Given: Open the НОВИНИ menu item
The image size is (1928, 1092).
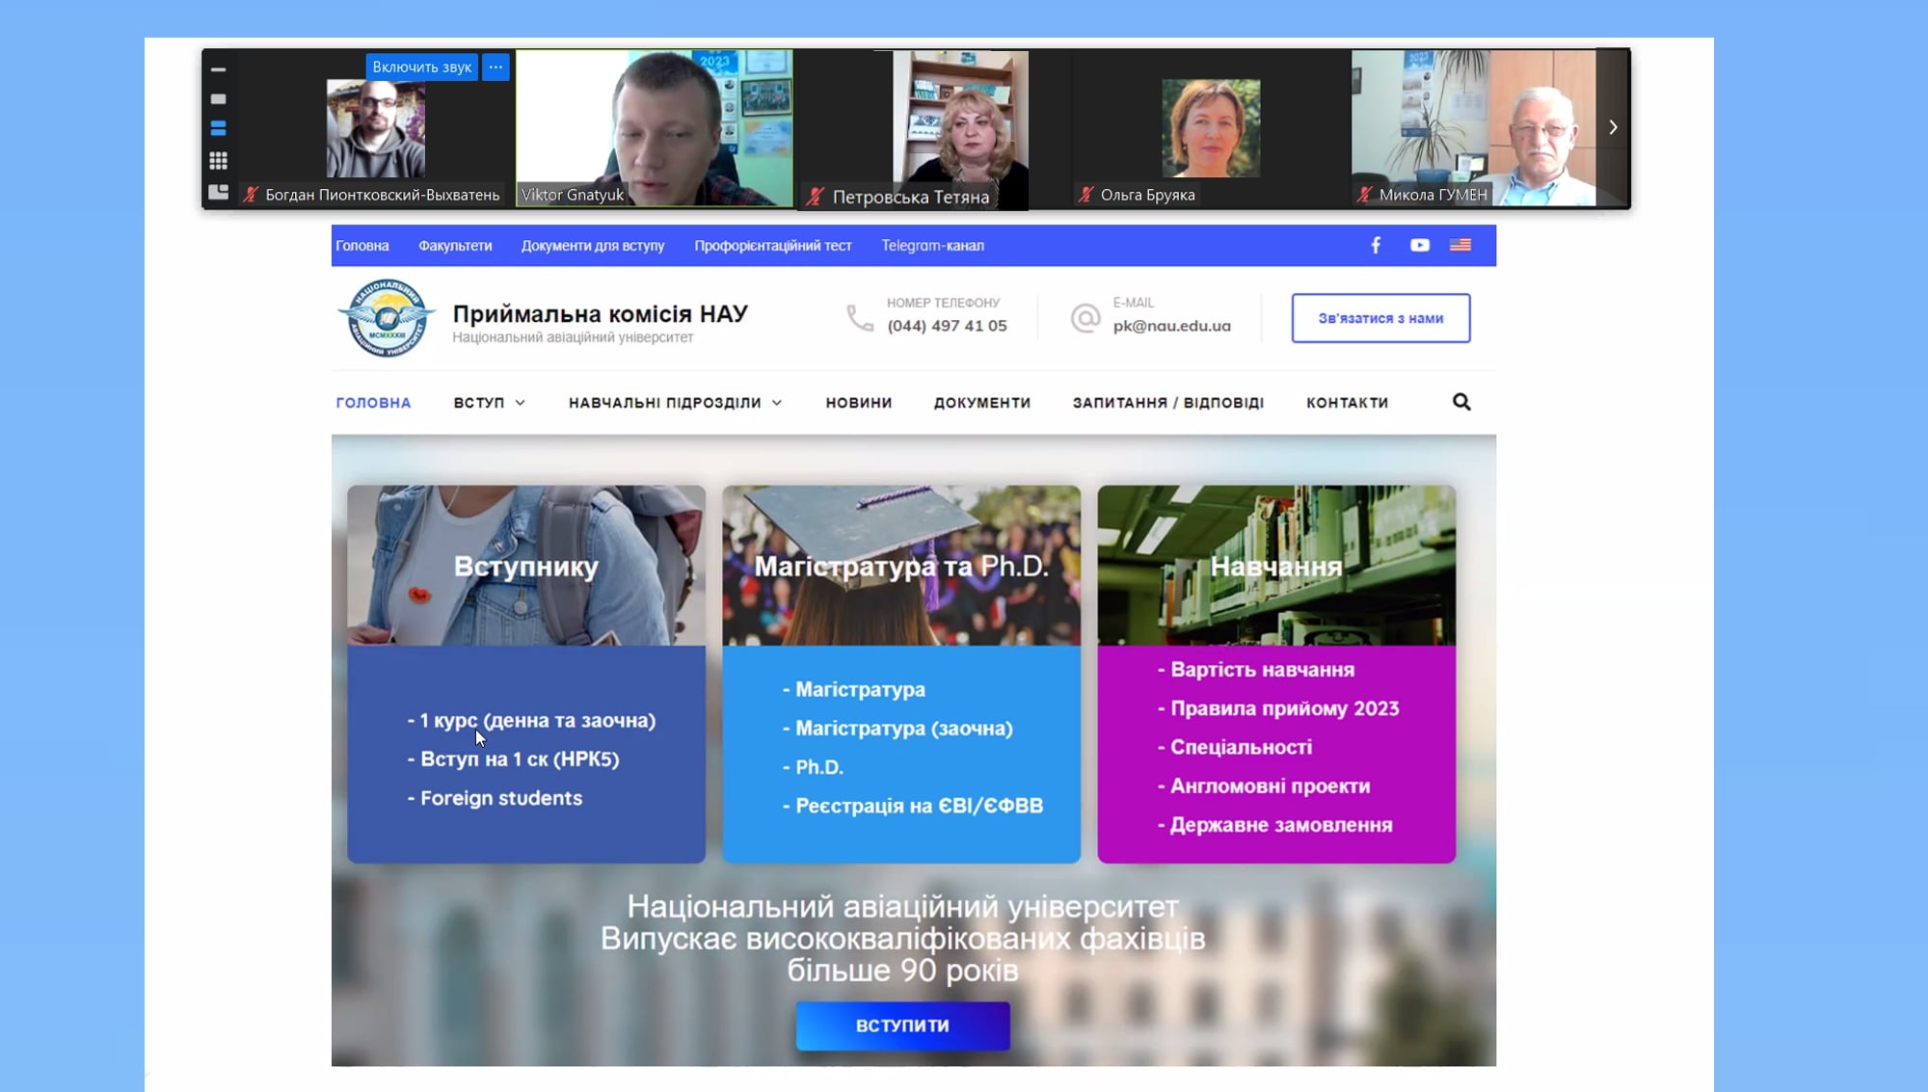Looking at the screenshot, I should point(858,403).
